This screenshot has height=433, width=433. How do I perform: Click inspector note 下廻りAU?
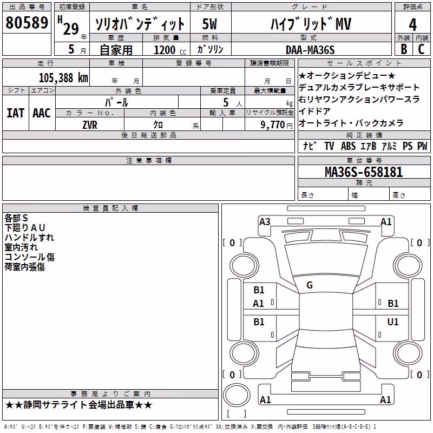(x=24, y=228)
